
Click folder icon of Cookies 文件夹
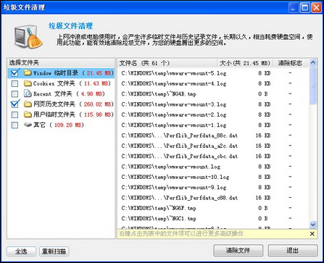point(28,83)
